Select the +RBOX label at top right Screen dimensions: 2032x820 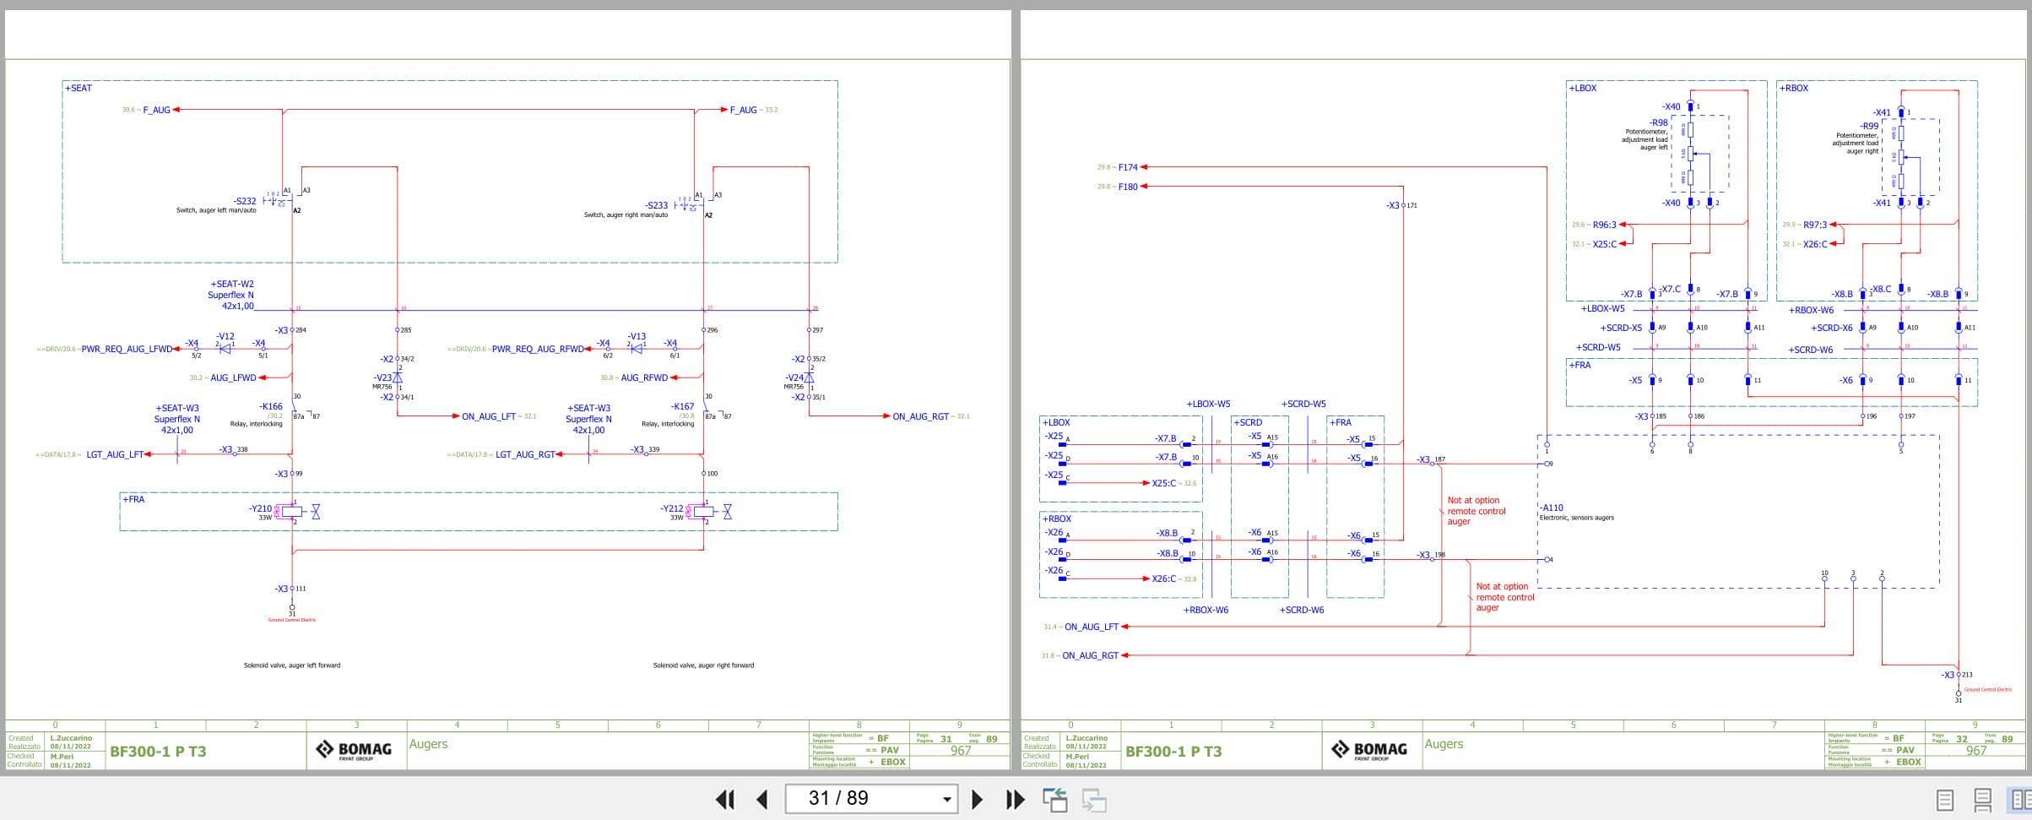pos(1793,88)
